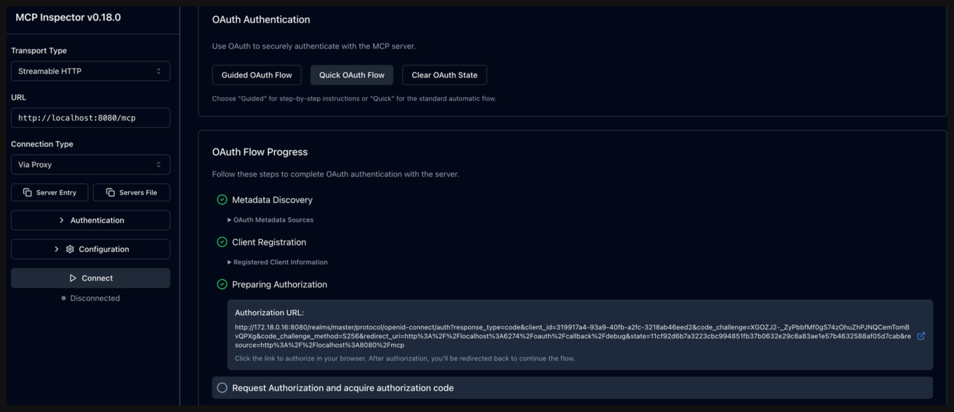
Task: Click Preparing Authorization green check icon
Action: 222,284
